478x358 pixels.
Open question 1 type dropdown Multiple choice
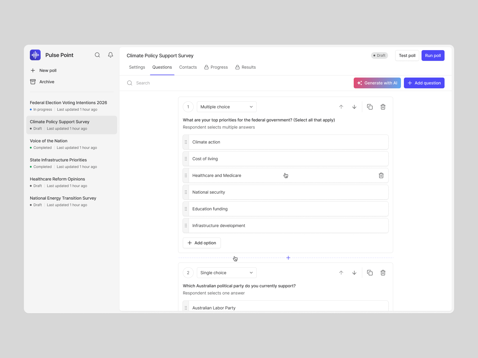pos(227,107)
